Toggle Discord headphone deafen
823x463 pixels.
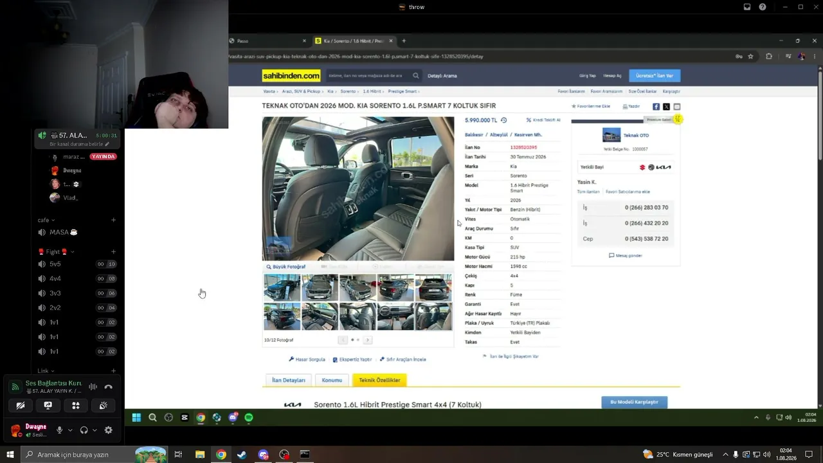tap(84, 430)
